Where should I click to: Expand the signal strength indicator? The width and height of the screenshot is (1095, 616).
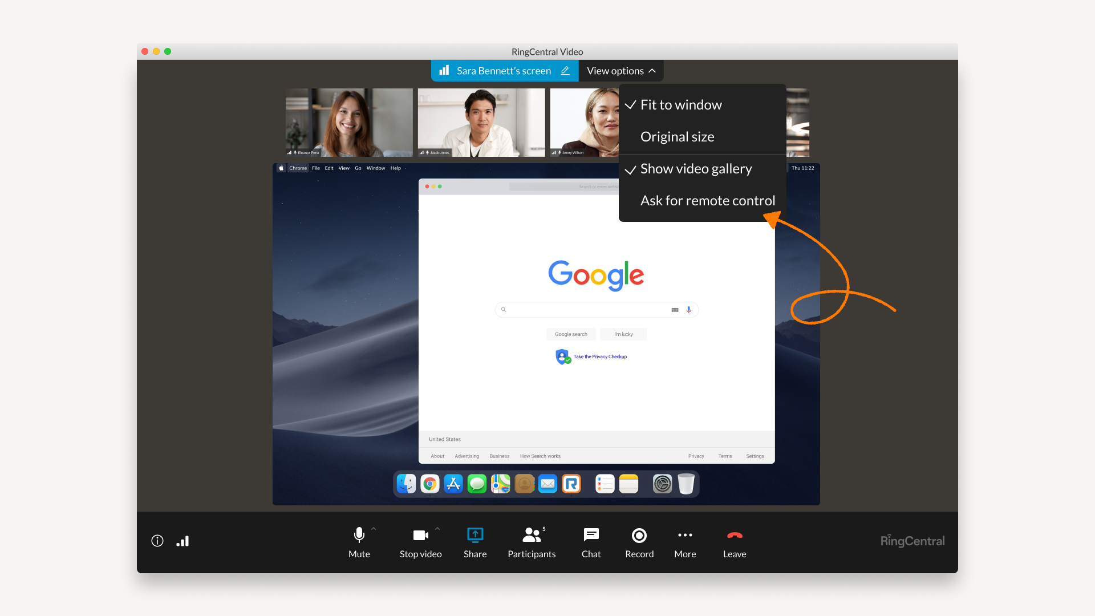point(182,540)
